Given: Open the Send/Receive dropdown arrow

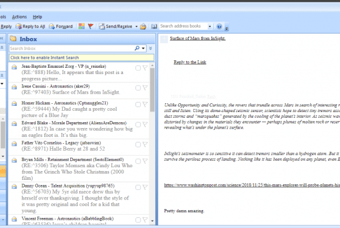Looking at the screenshot, I should (136, 27).
